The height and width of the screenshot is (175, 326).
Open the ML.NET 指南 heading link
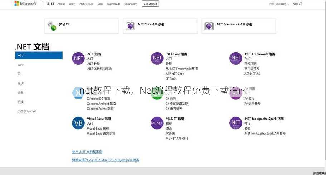(175, 119)
